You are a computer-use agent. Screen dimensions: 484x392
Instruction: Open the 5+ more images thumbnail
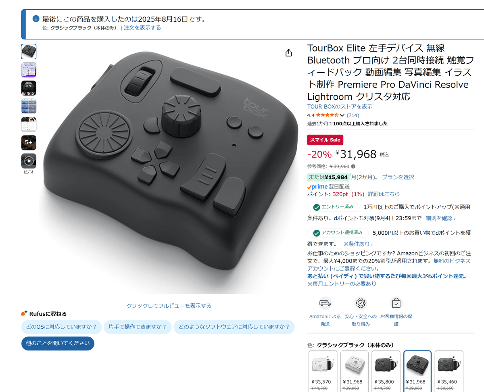(x=29, y=142)
